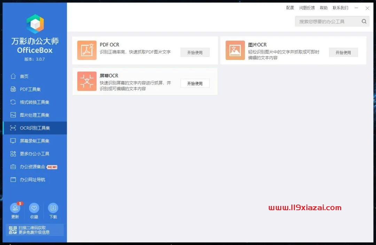Click the 更新 update icon with badge

(16, 207)
